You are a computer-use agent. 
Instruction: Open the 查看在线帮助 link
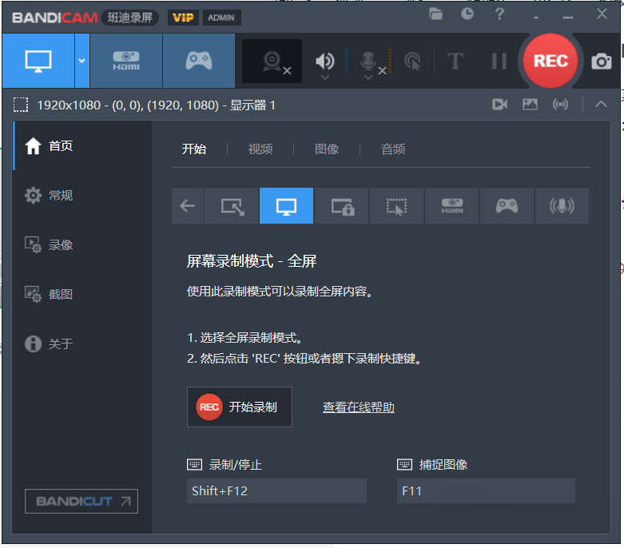(359, 407)
